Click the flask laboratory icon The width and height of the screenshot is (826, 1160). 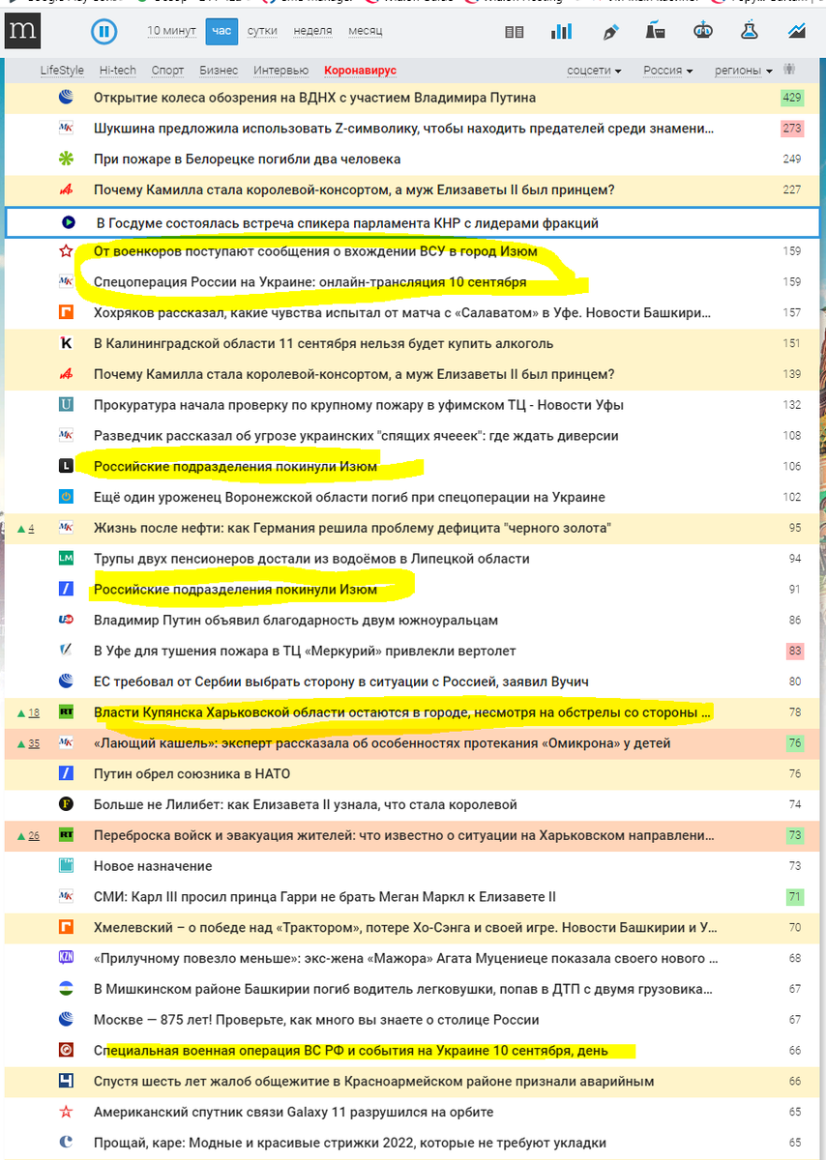point(749,31)
